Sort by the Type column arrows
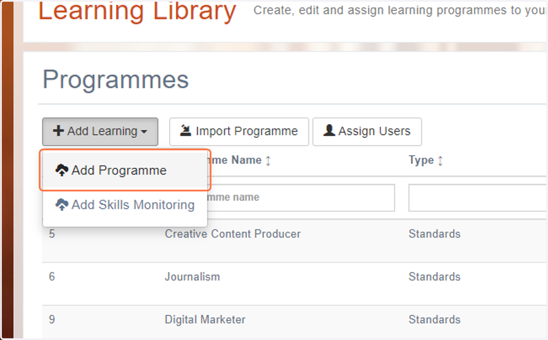The image size is (548, 340). pyautogui.click(x=440, y=160)
